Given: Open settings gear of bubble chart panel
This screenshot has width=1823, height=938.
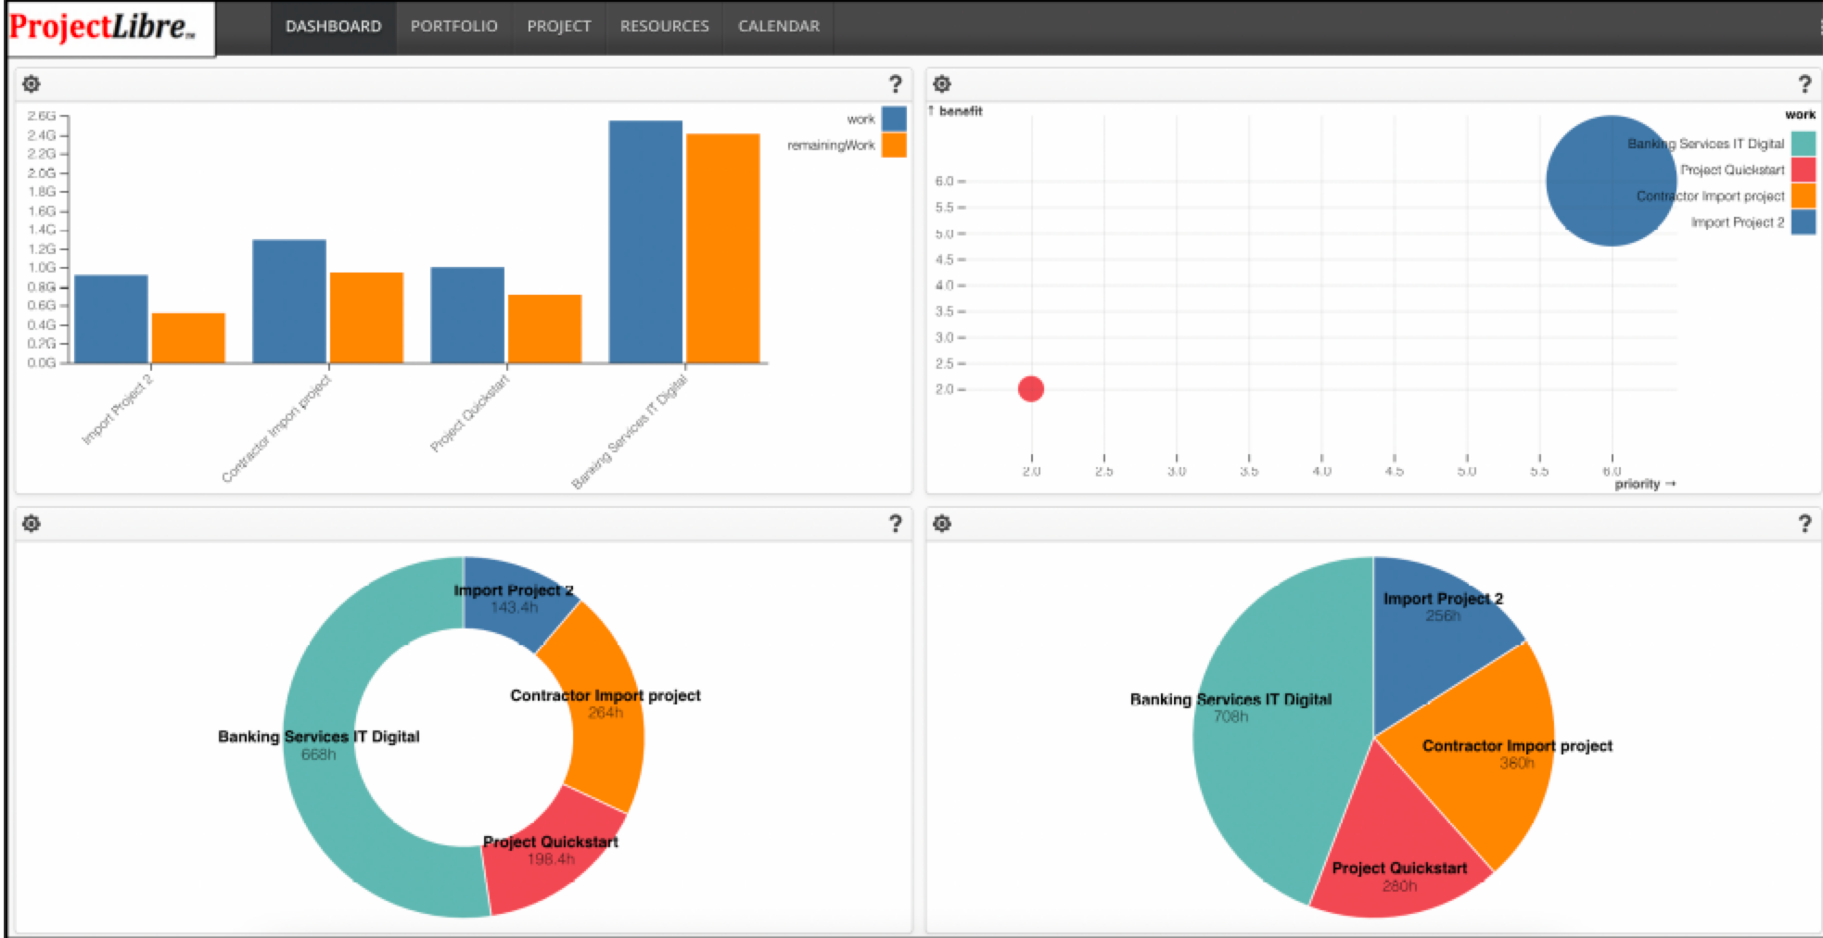Looking at the screenshot, I should tap(941, 84).
